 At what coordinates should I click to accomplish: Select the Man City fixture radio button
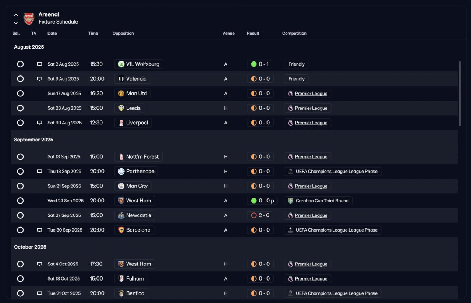pos(20,186)
